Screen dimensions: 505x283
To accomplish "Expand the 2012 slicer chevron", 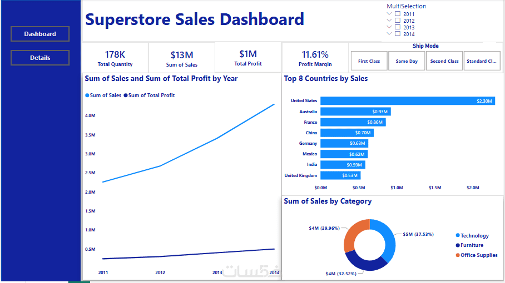I will click(389, 20).
